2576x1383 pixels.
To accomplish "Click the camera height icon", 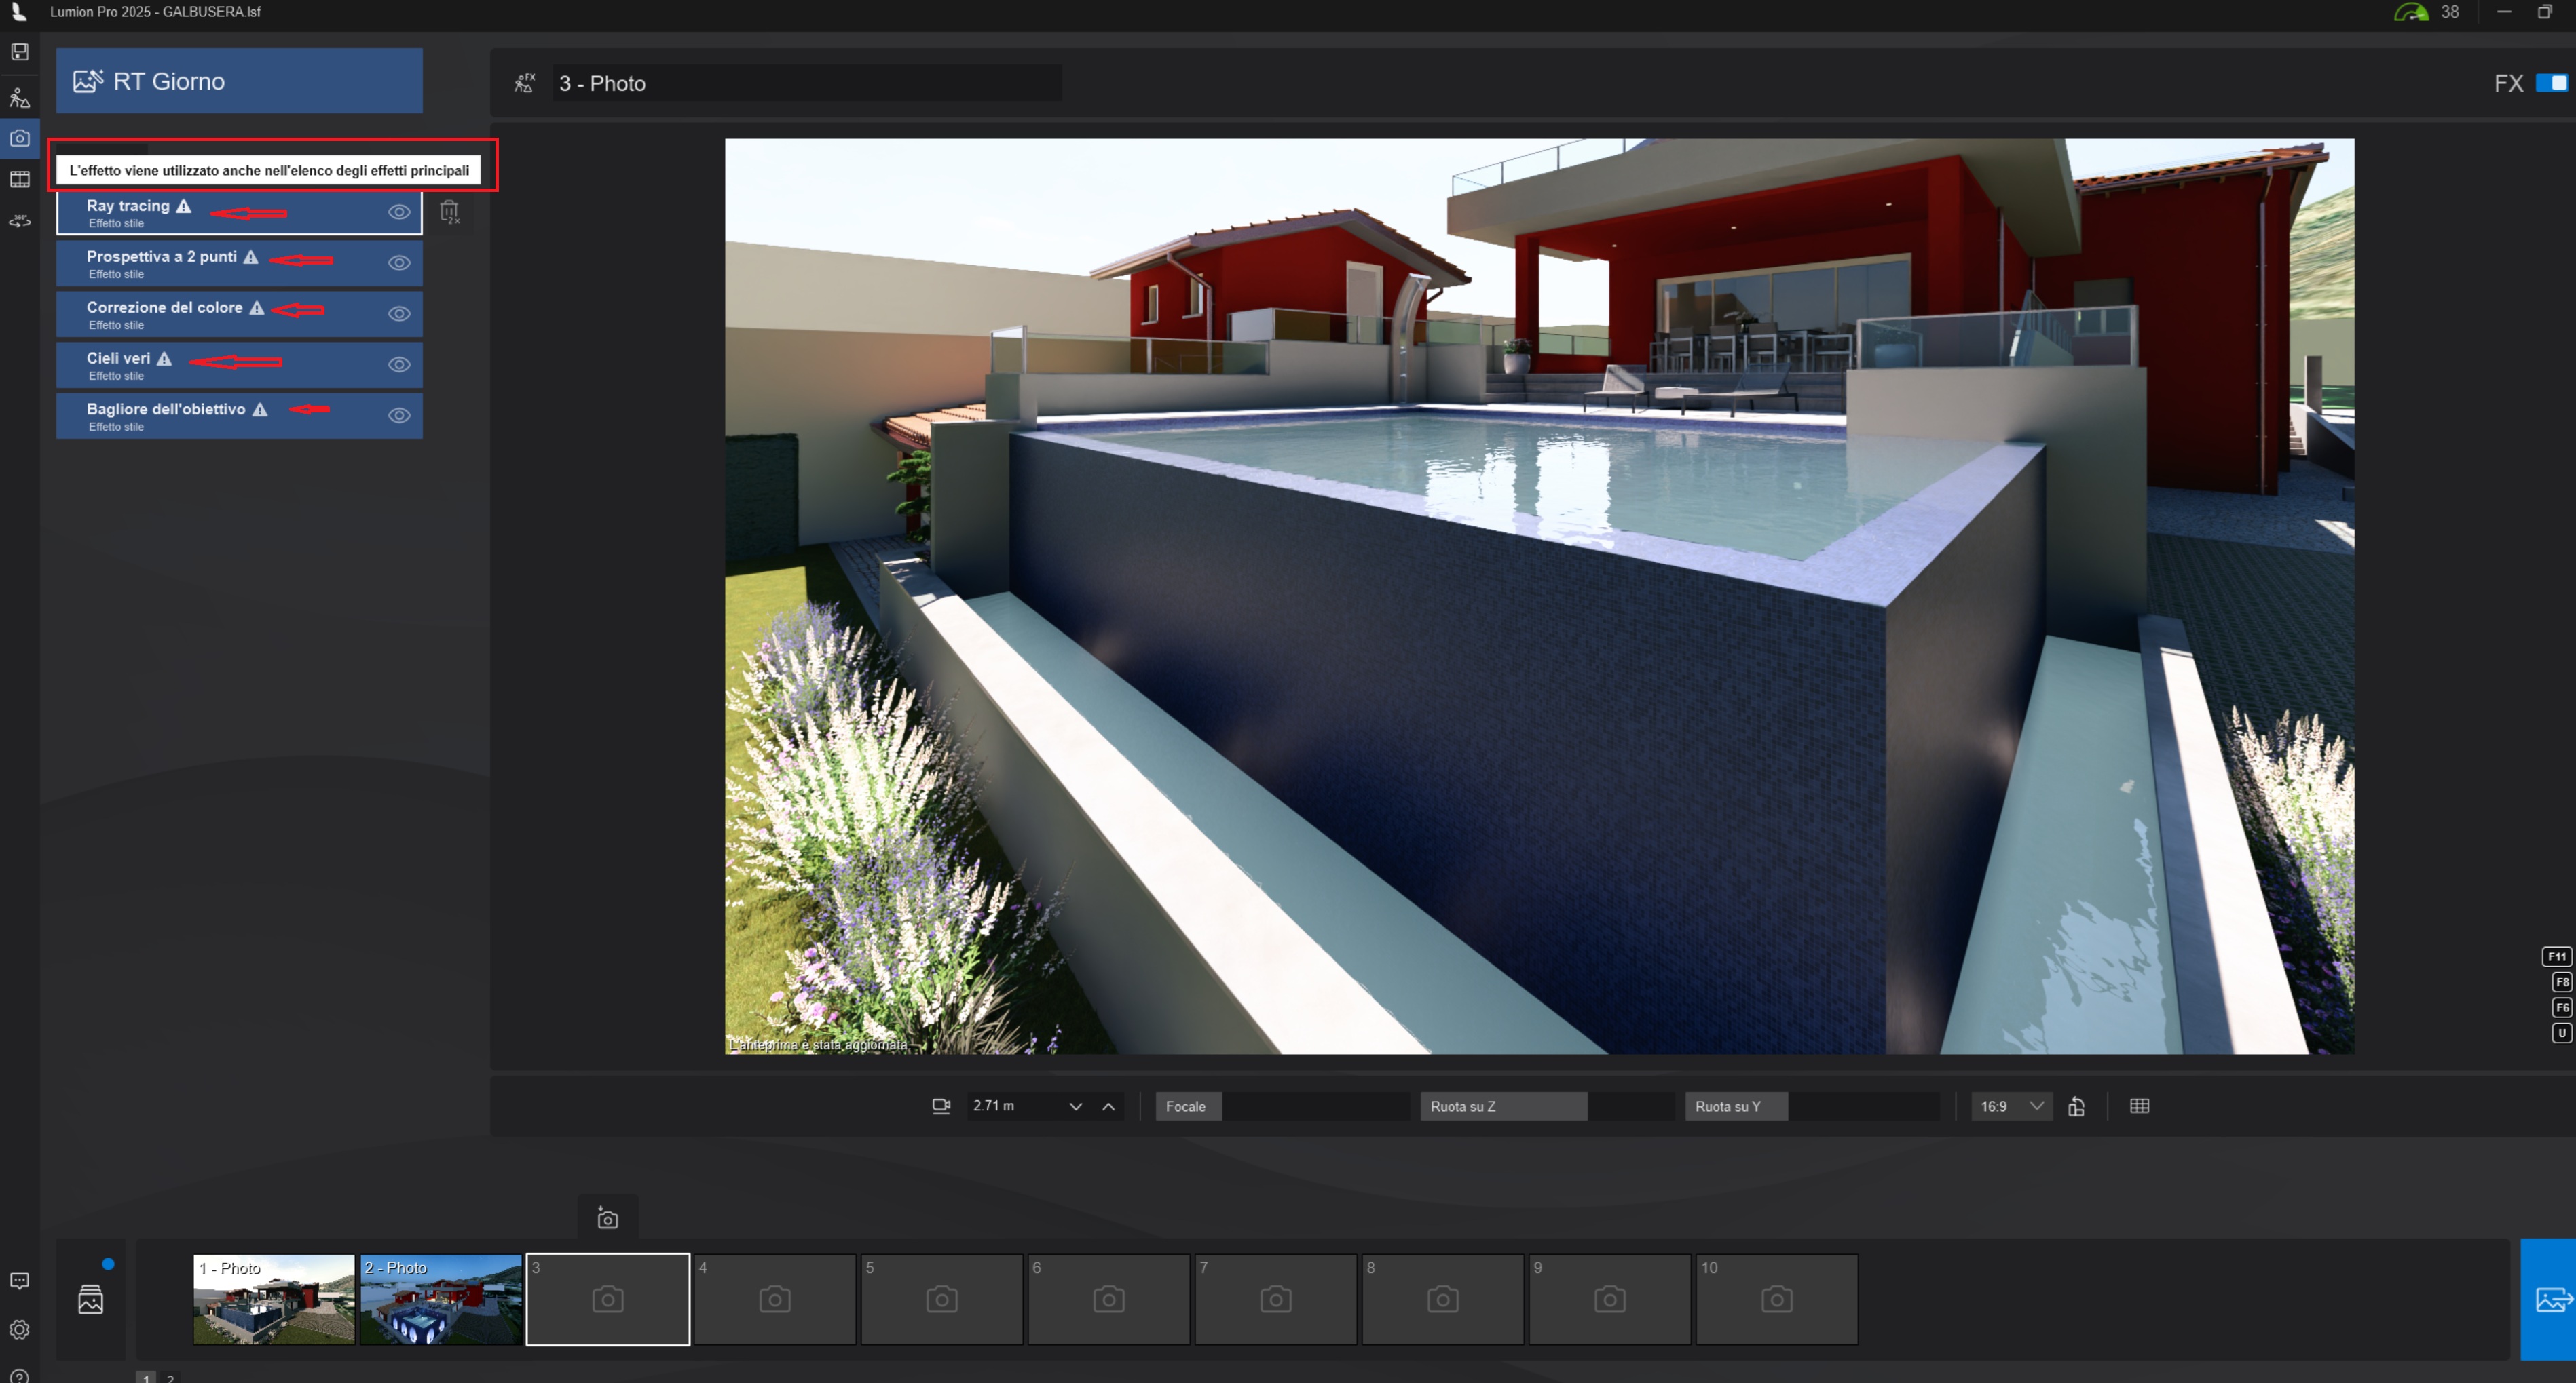I will (941, 1106).
